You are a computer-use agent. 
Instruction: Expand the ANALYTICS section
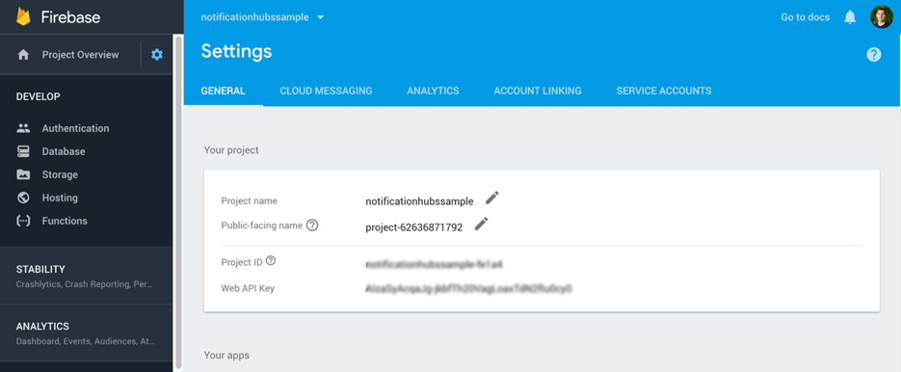(86, 332)
